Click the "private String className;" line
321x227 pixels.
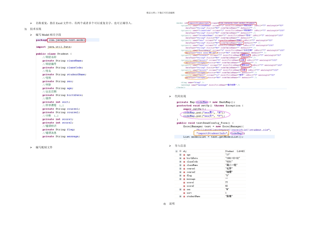point(63,61)
